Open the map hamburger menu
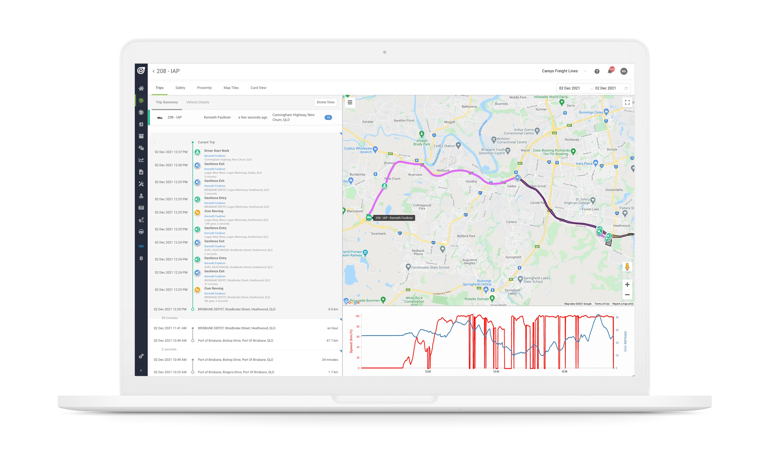The width and height of the screenshot is (770, 454). coord(350,103)
